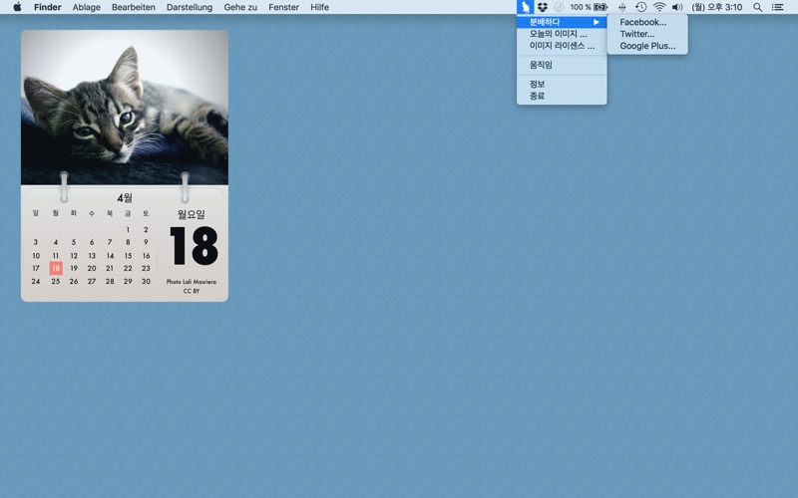The width and height of the screenshot is (798, 498).
Task: Click the battery status icon
Action: pyautogui.click(x=600, y=7)
